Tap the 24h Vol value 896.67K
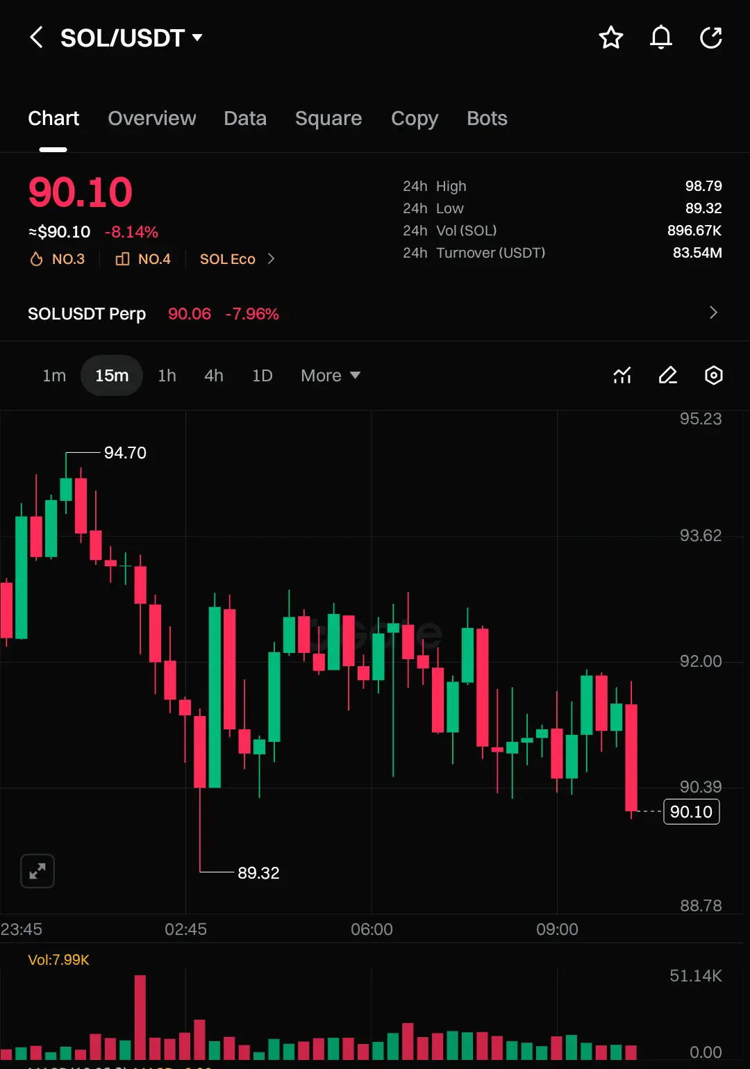 click(x=694, y=231)
